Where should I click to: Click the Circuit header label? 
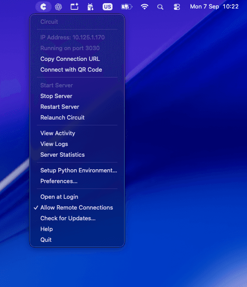[x=49, y=22]
